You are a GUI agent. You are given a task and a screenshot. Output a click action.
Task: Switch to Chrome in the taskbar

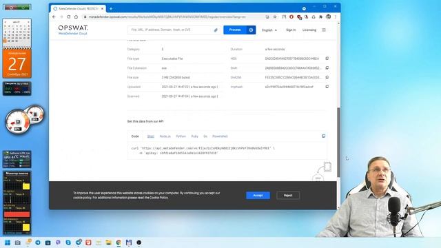coord(119,242)
